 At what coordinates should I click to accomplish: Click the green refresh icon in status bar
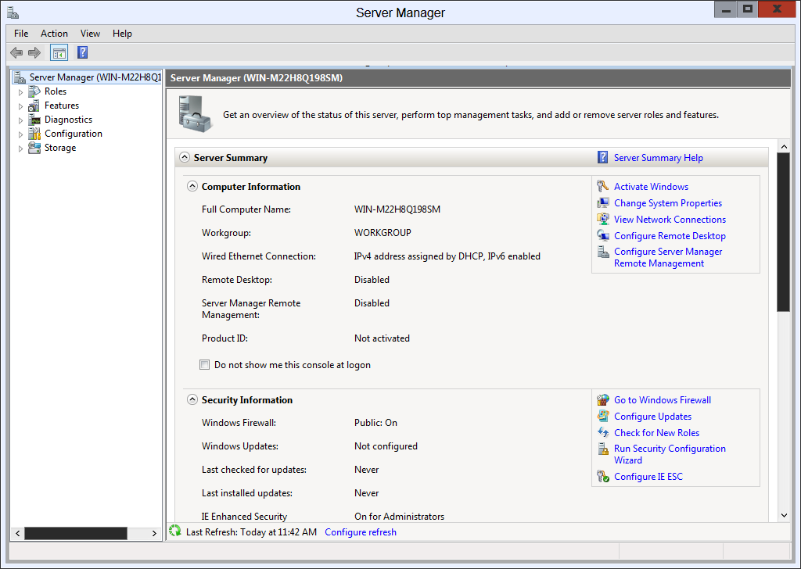(x=175, y=531)
